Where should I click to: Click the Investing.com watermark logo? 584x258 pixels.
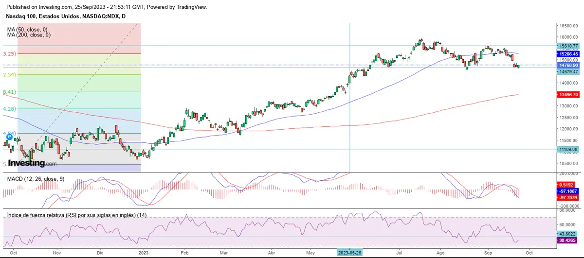[32, 163]
